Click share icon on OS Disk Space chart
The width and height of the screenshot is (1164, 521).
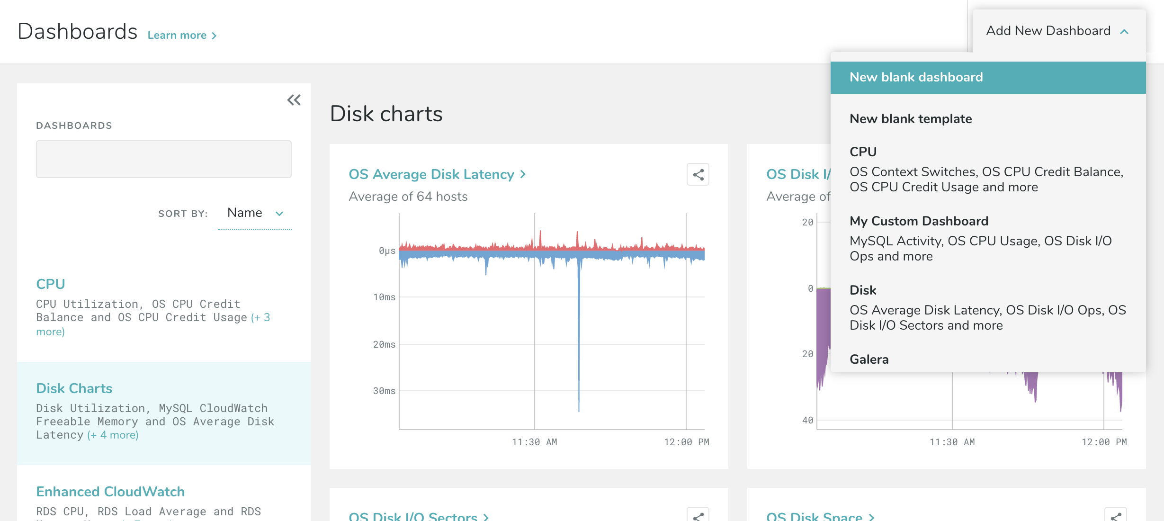1116,516
